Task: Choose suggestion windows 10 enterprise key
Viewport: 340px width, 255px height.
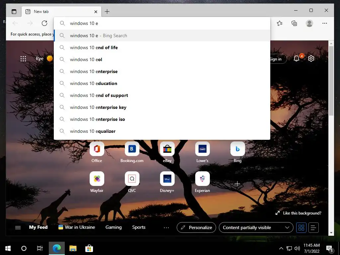Action: (162, 107)
